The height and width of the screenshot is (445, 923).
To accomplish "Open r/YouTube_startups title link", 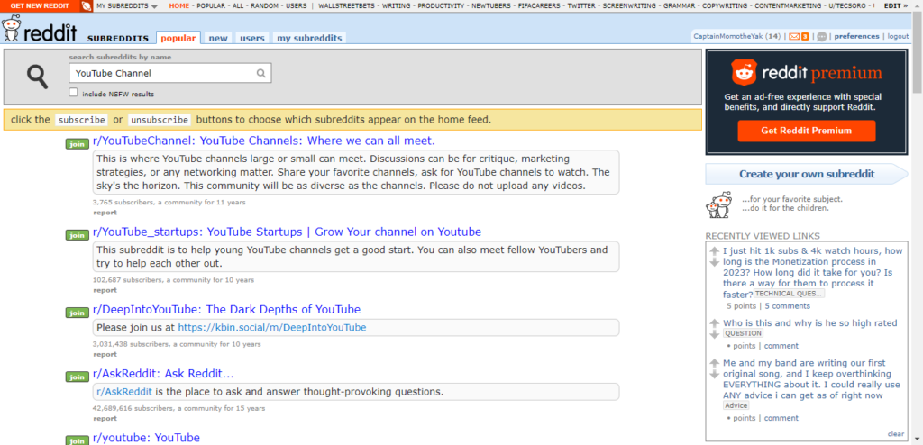I will (287, 232).
